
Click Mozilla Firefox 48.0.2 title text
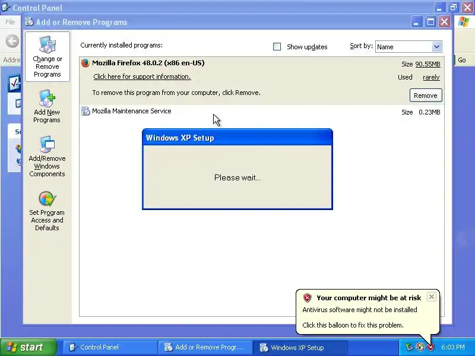point(148,63)
